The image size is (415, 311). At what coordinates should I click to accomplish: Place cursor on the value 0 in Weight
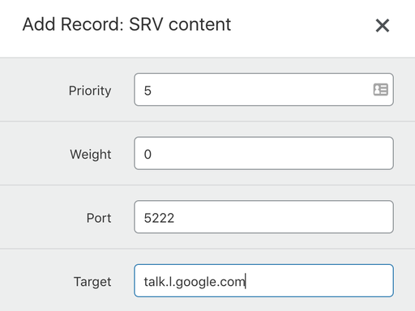[x=148, y=155]
